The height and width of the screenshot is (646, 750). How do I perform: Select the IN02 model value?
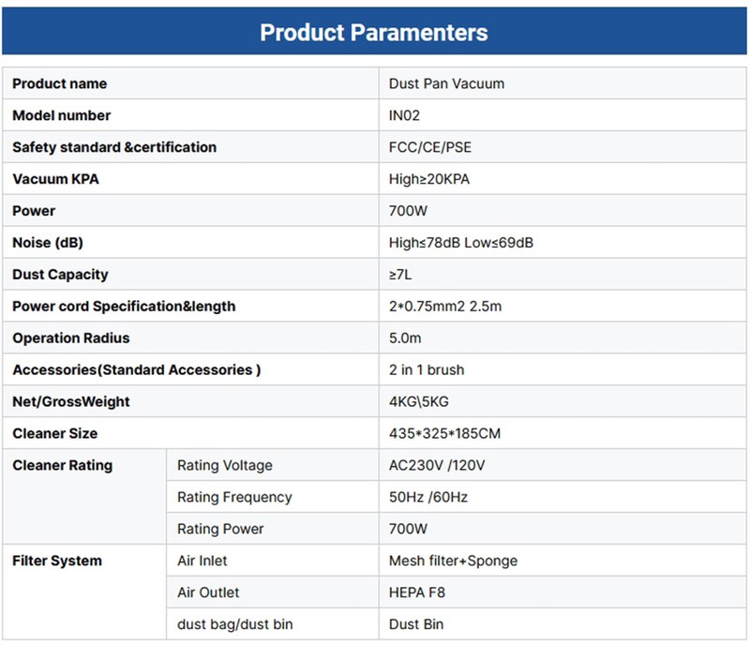point(407,115)
